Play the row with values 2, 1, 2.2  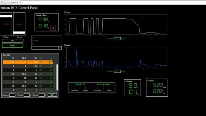[x=51, y=66]
